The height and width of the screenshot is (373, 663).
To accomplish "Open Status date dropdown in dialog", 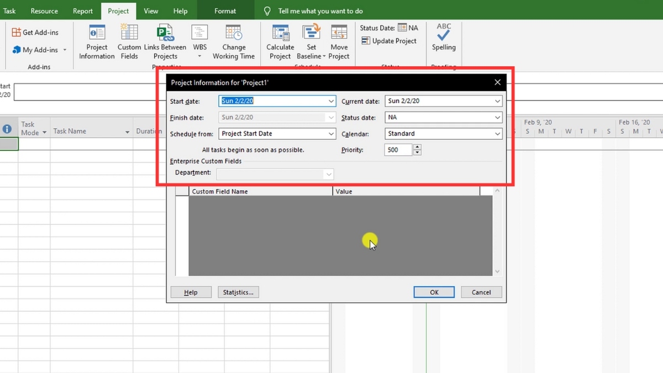I will pyautogui.click(x=498, y=118).
